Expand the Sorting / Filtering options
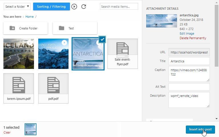 pos(51,6)
